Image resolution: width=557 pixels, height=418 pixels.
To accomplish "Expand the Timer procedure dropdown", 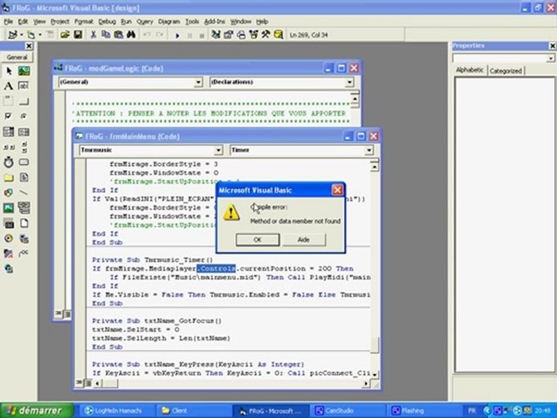I will (x=369, y=150).
